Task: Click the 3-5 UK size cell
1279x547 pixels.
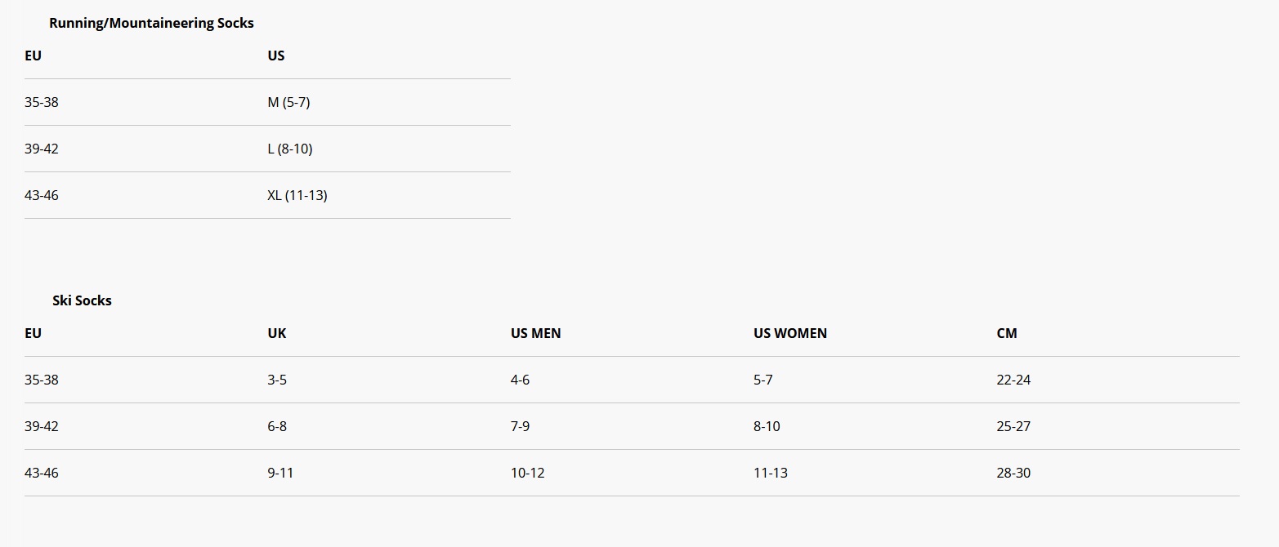Action: [x=277, y=380]
